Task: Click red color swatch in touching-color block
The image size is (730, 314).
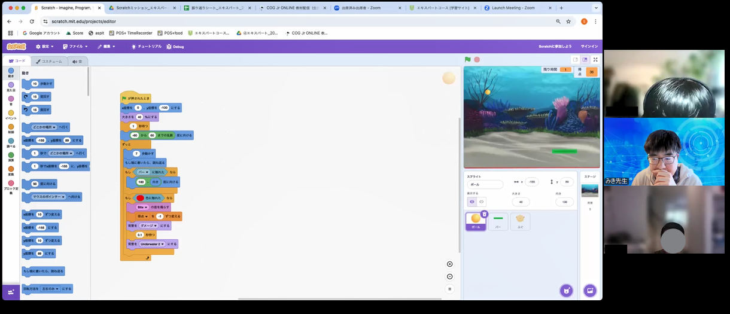Action: (x=140, y=198)
